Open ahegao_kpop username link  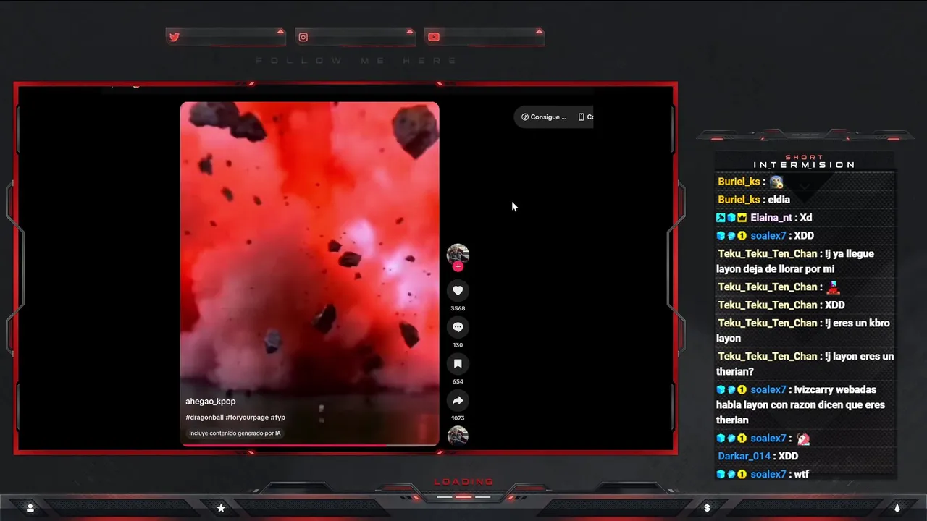pyautogui.click(x=211, y=402)
